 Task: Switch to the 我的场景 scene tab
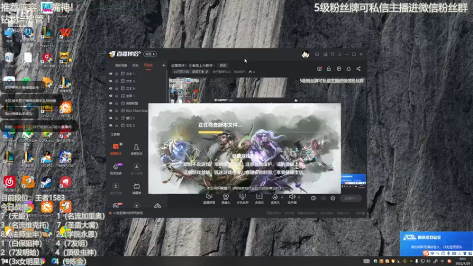pyautogui.click(x=121, y=66)
